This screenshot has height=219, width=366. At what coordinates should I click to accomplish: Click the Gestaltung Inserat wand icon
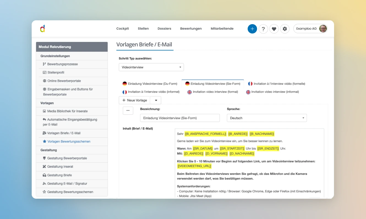click(45, 167)
